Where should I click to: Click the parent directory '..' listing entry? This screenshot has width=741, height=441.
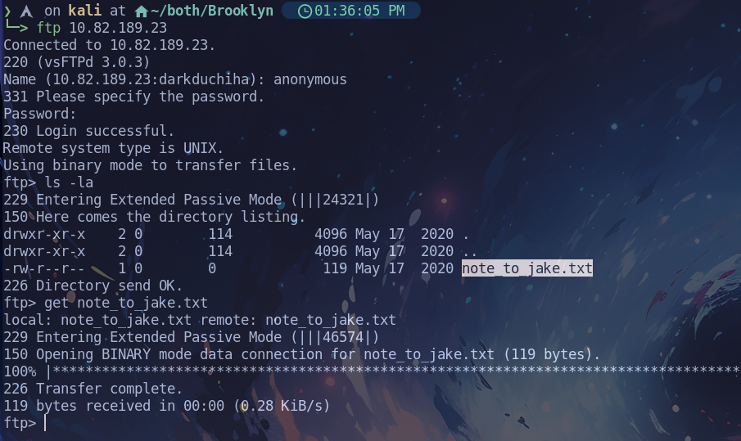click(x=469, y=251)
